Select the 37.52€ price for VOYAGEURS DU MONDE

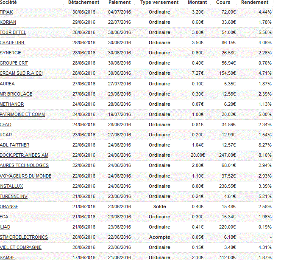(x=229, y=176)
